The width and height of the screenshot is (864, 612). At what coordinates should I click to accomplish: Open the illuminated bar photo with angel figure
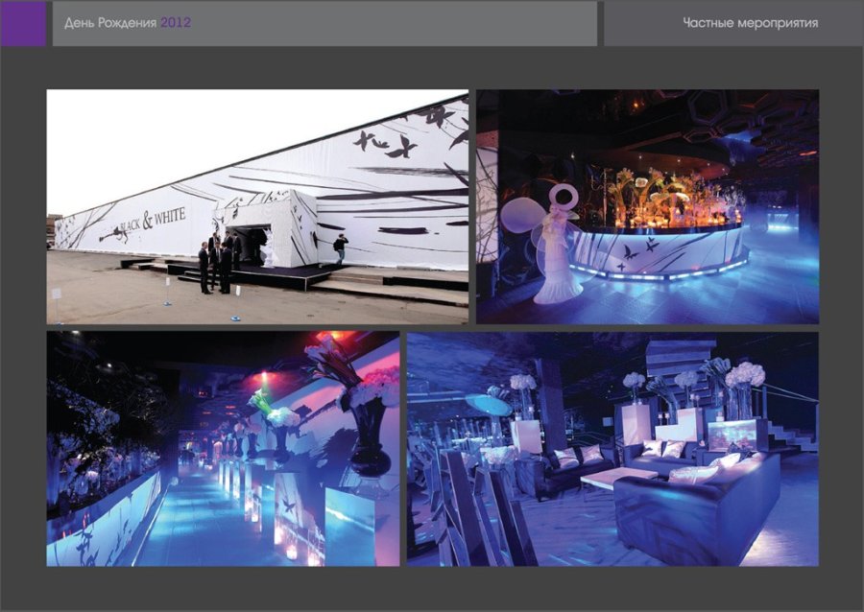(647, 206)
